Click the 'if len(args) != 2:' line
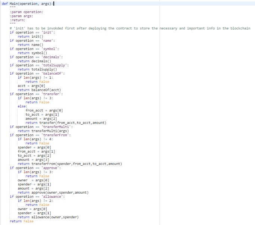Image resolution: width=255 pixels, height=225 pixels. tap(35, 201)
